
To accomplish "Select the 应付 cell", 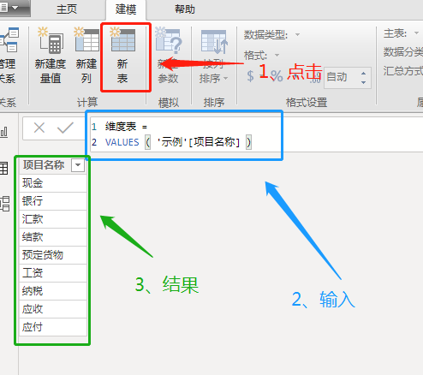I will (x=53, y=327).
